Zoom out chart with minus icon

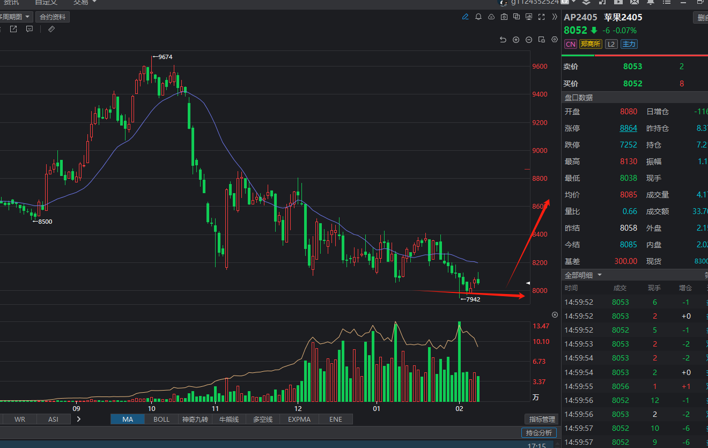point(529,40)
